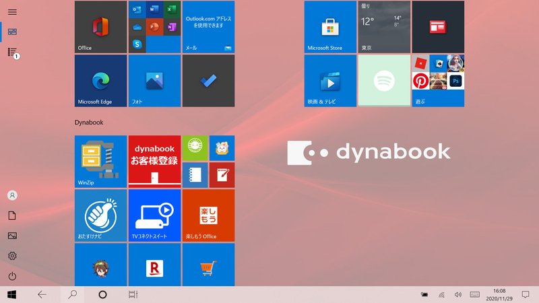Open the メール Outlook.com mail tile
Image resolution: width=539 pixels, height=303 pixels.
click(x=208, y=27)
